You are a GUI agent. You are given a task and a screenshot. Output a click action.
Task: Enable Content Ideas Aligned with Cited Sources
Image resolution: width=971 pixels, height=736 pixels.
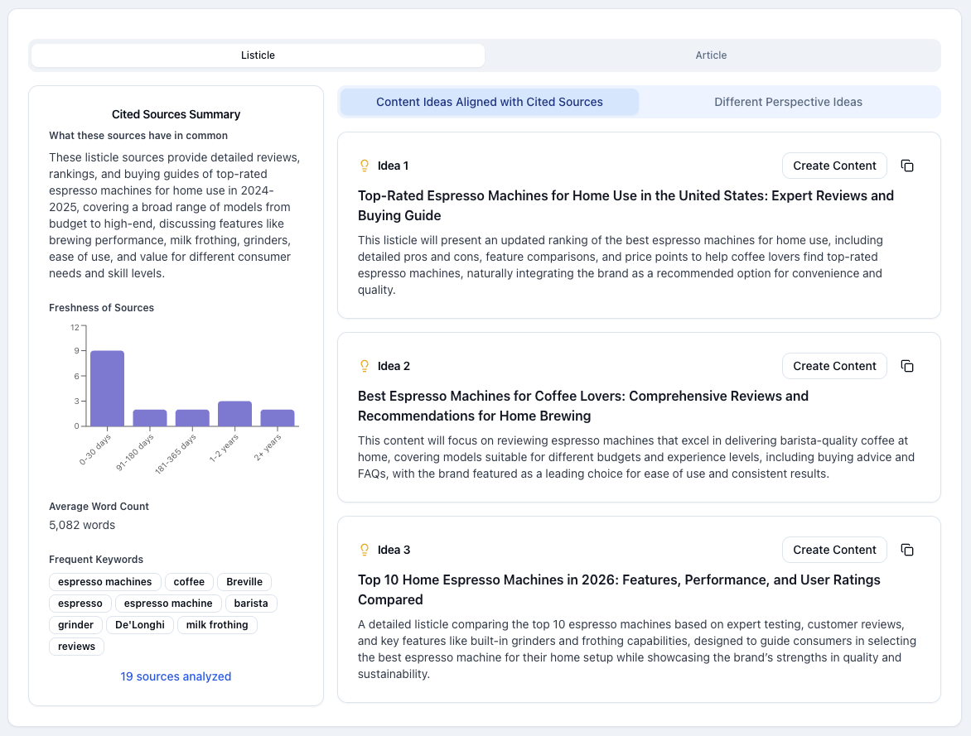point(488,101)
